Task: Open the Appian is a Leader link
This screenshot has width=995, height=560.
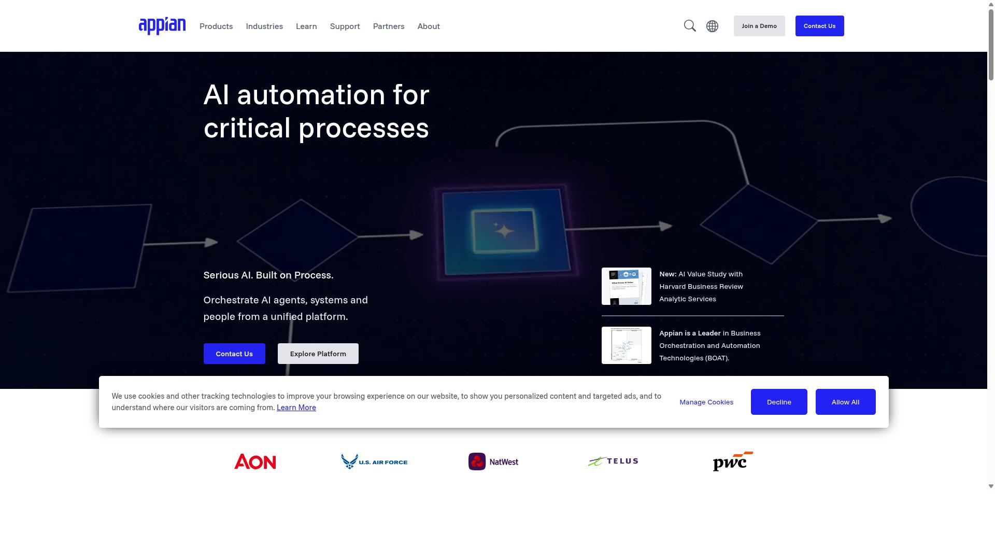Action: [x=709, y=345]
